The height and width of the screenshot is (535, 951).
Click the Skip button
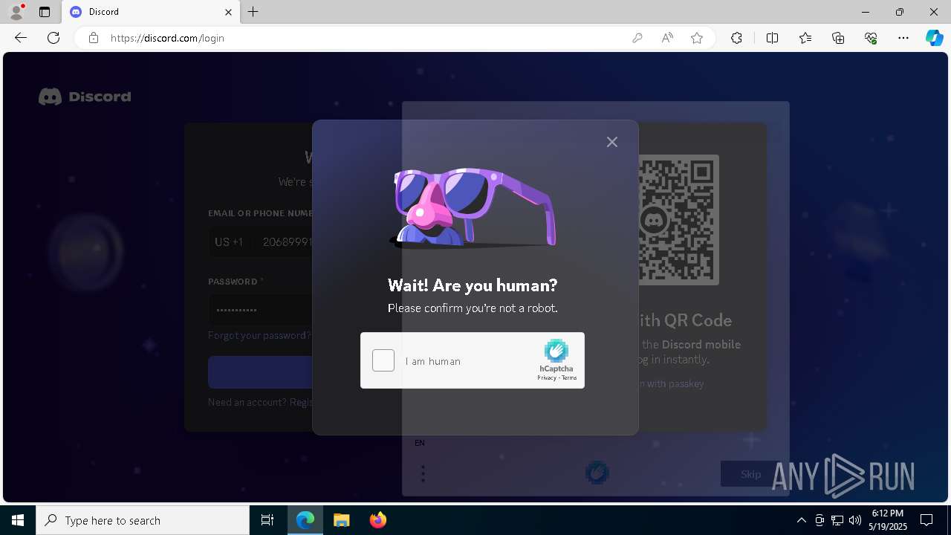tap(750, 474)
